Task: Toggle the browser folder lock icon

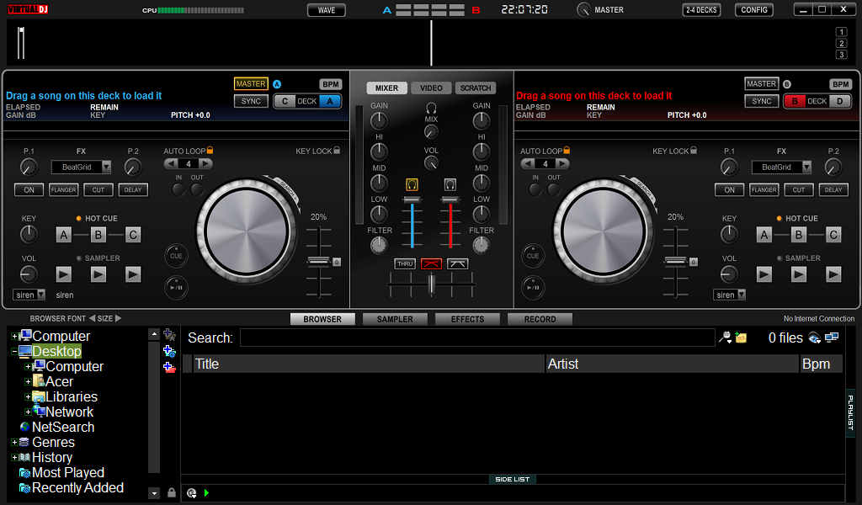Action: 172,492
